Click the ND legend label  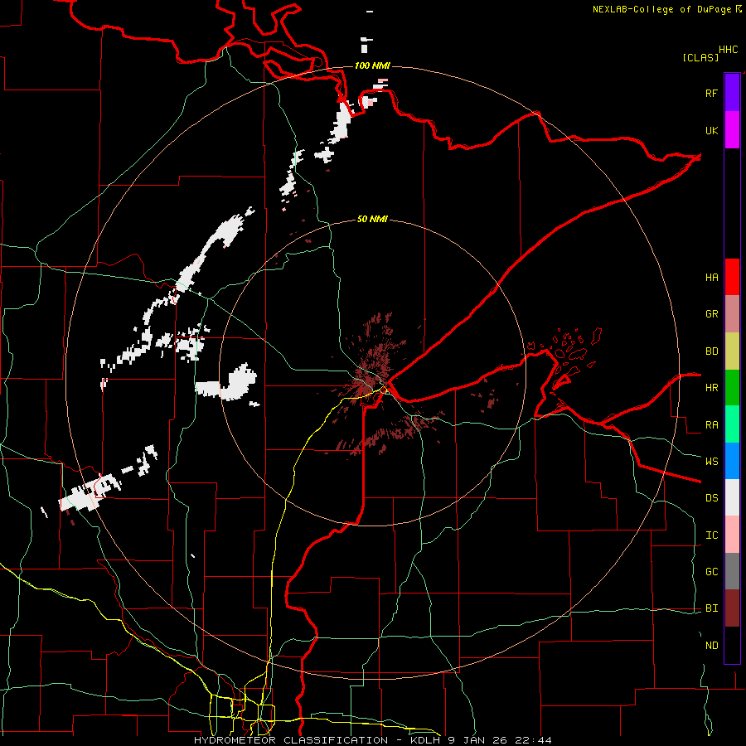(711, 646)
